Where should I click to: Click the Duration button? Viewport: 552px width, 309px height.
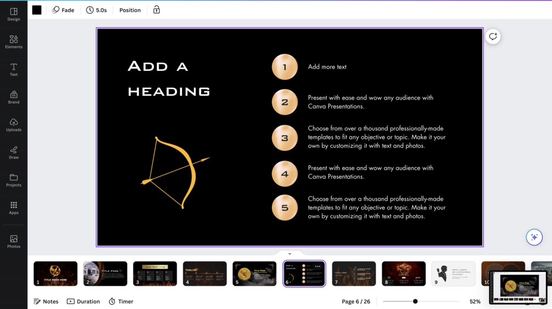point(83,301)
